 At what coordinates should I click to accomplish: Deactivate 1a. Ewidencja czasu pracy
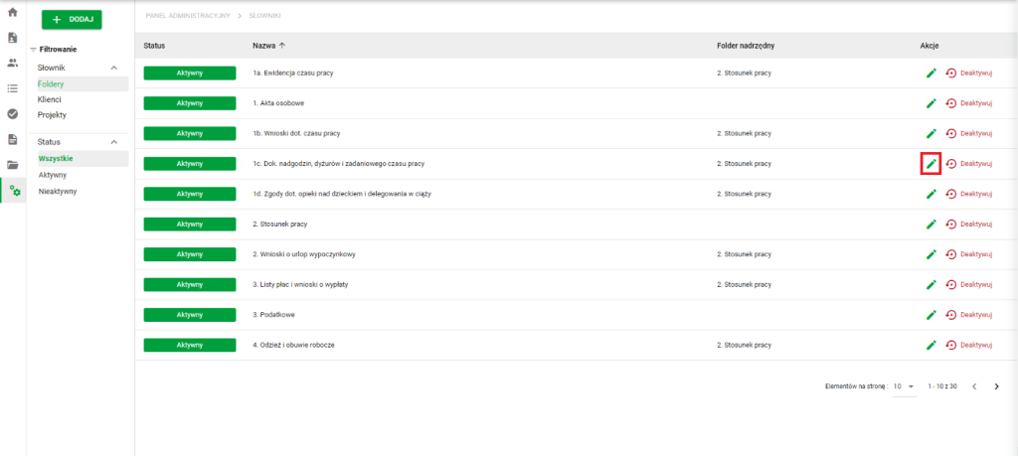click(968, 74)
